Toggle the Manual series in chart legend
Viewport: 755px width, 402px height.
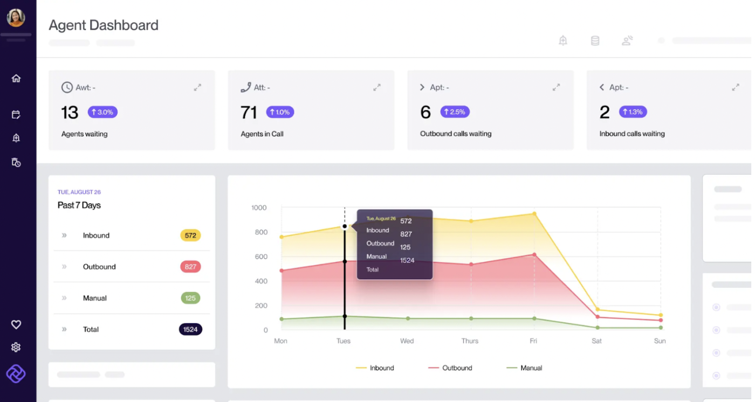coord(525,368)
